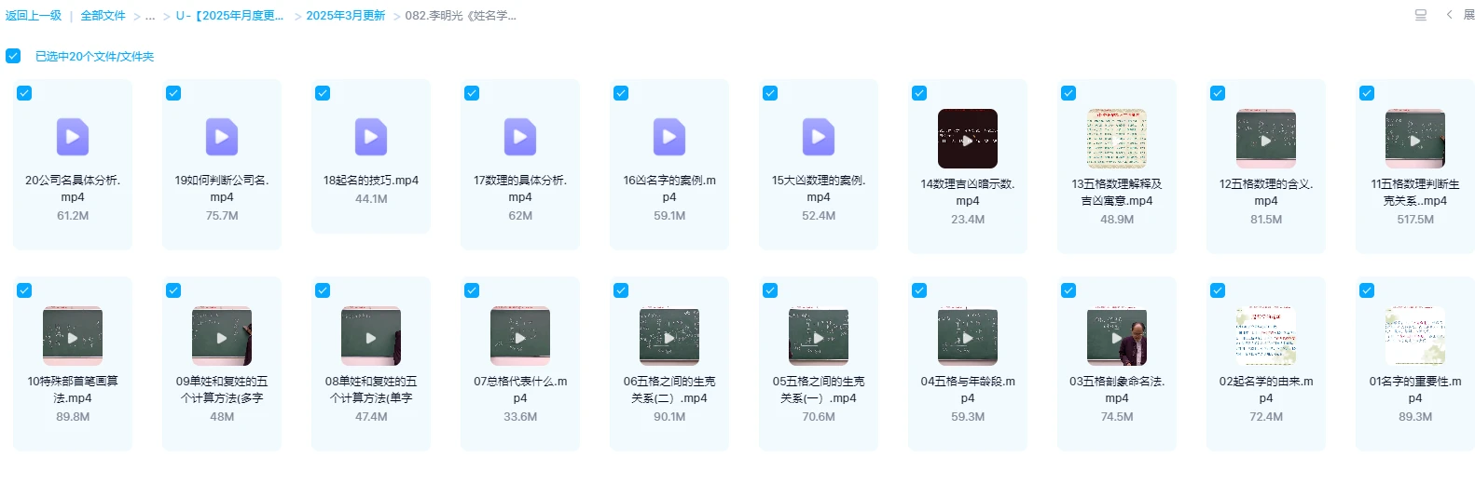Play the 14数理吉凶暗示数 video thumbnail

968,139
